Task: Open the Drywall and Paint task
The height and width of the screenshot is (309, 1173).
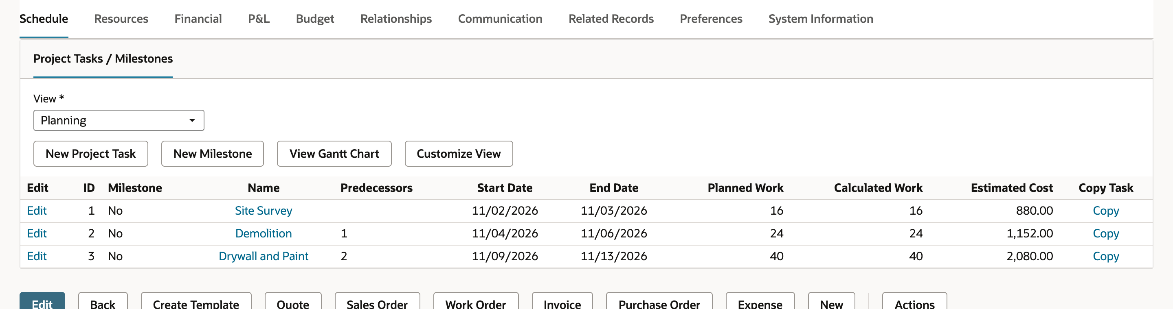Action: click(264, 256)
